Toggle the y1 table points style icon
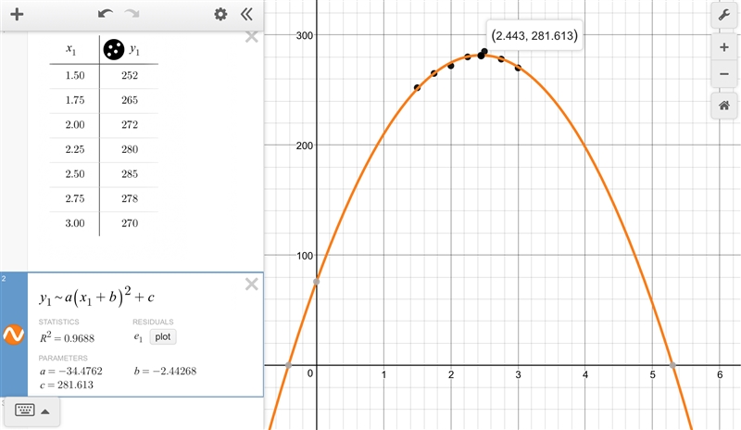The width and height of the screenshot is (741, 430). coord(113,50)
